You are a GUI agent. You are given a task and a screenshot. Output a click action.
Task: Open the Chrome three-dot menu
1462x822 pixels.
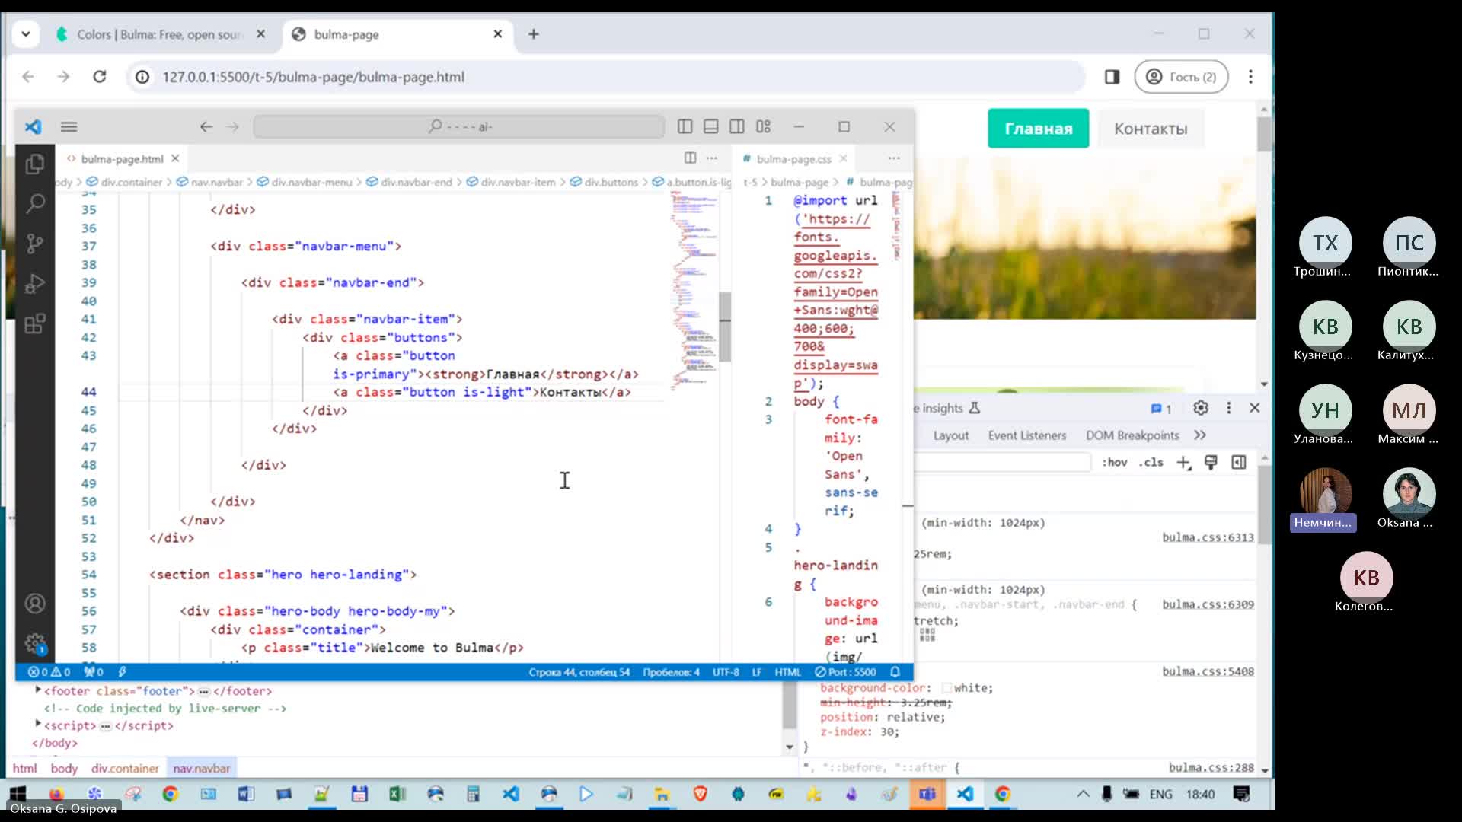(1250, 77)
